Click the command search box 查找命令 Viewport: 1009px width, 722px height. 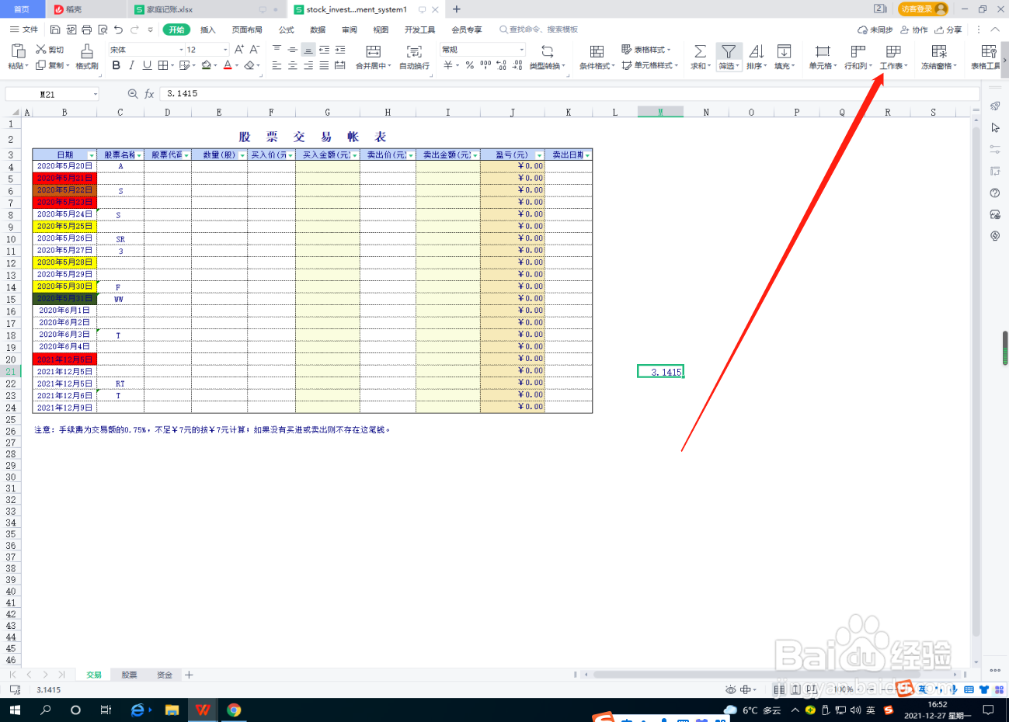tap(539, 30)
